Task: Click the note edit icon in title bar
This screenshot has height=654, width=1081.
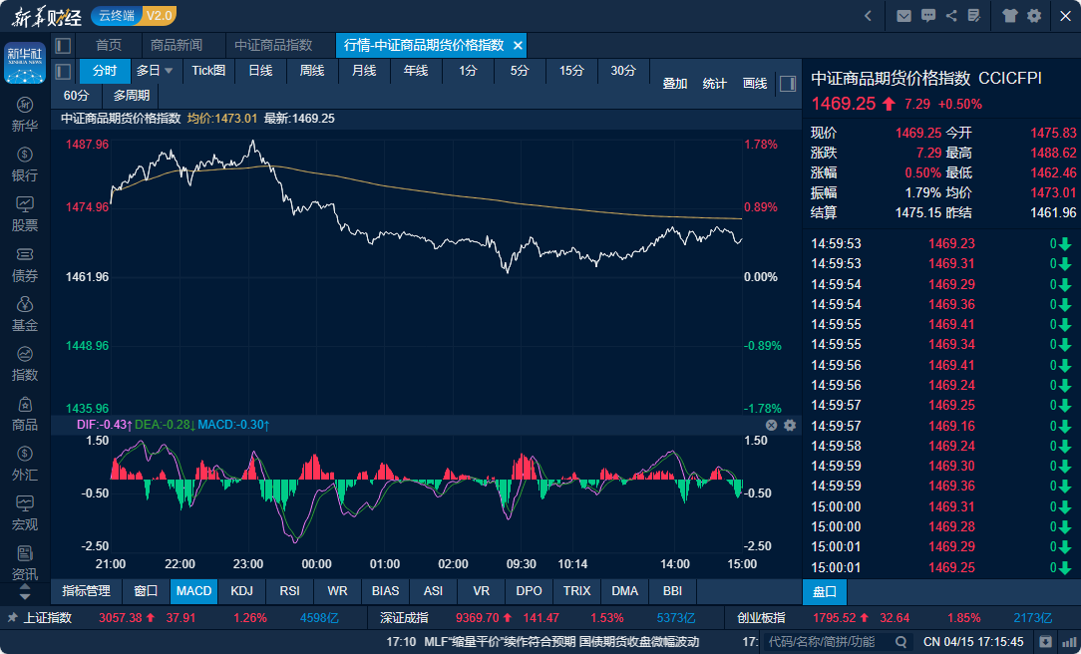Action: tap(974, 15)
